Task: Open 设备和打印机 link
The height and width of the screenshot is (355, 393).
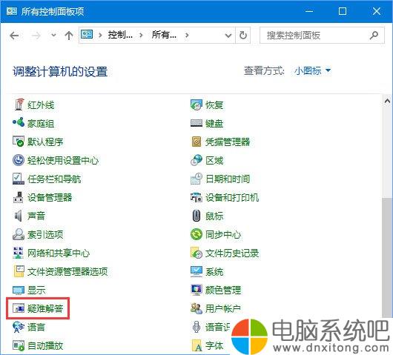Action: coord(225,197)
